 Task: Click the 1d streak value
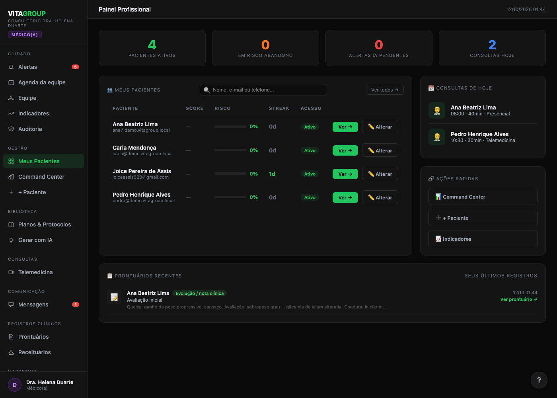coord(272,174)
